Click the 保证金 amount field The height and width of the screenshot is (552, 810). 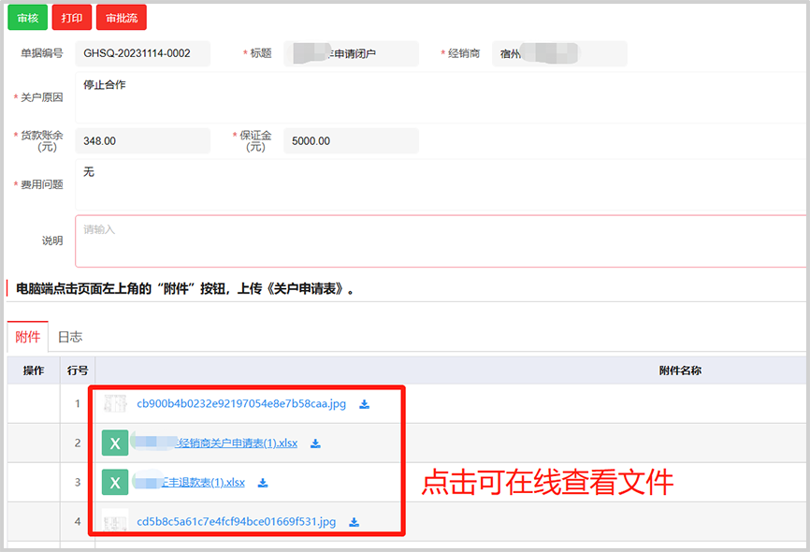tap(351, 141)
